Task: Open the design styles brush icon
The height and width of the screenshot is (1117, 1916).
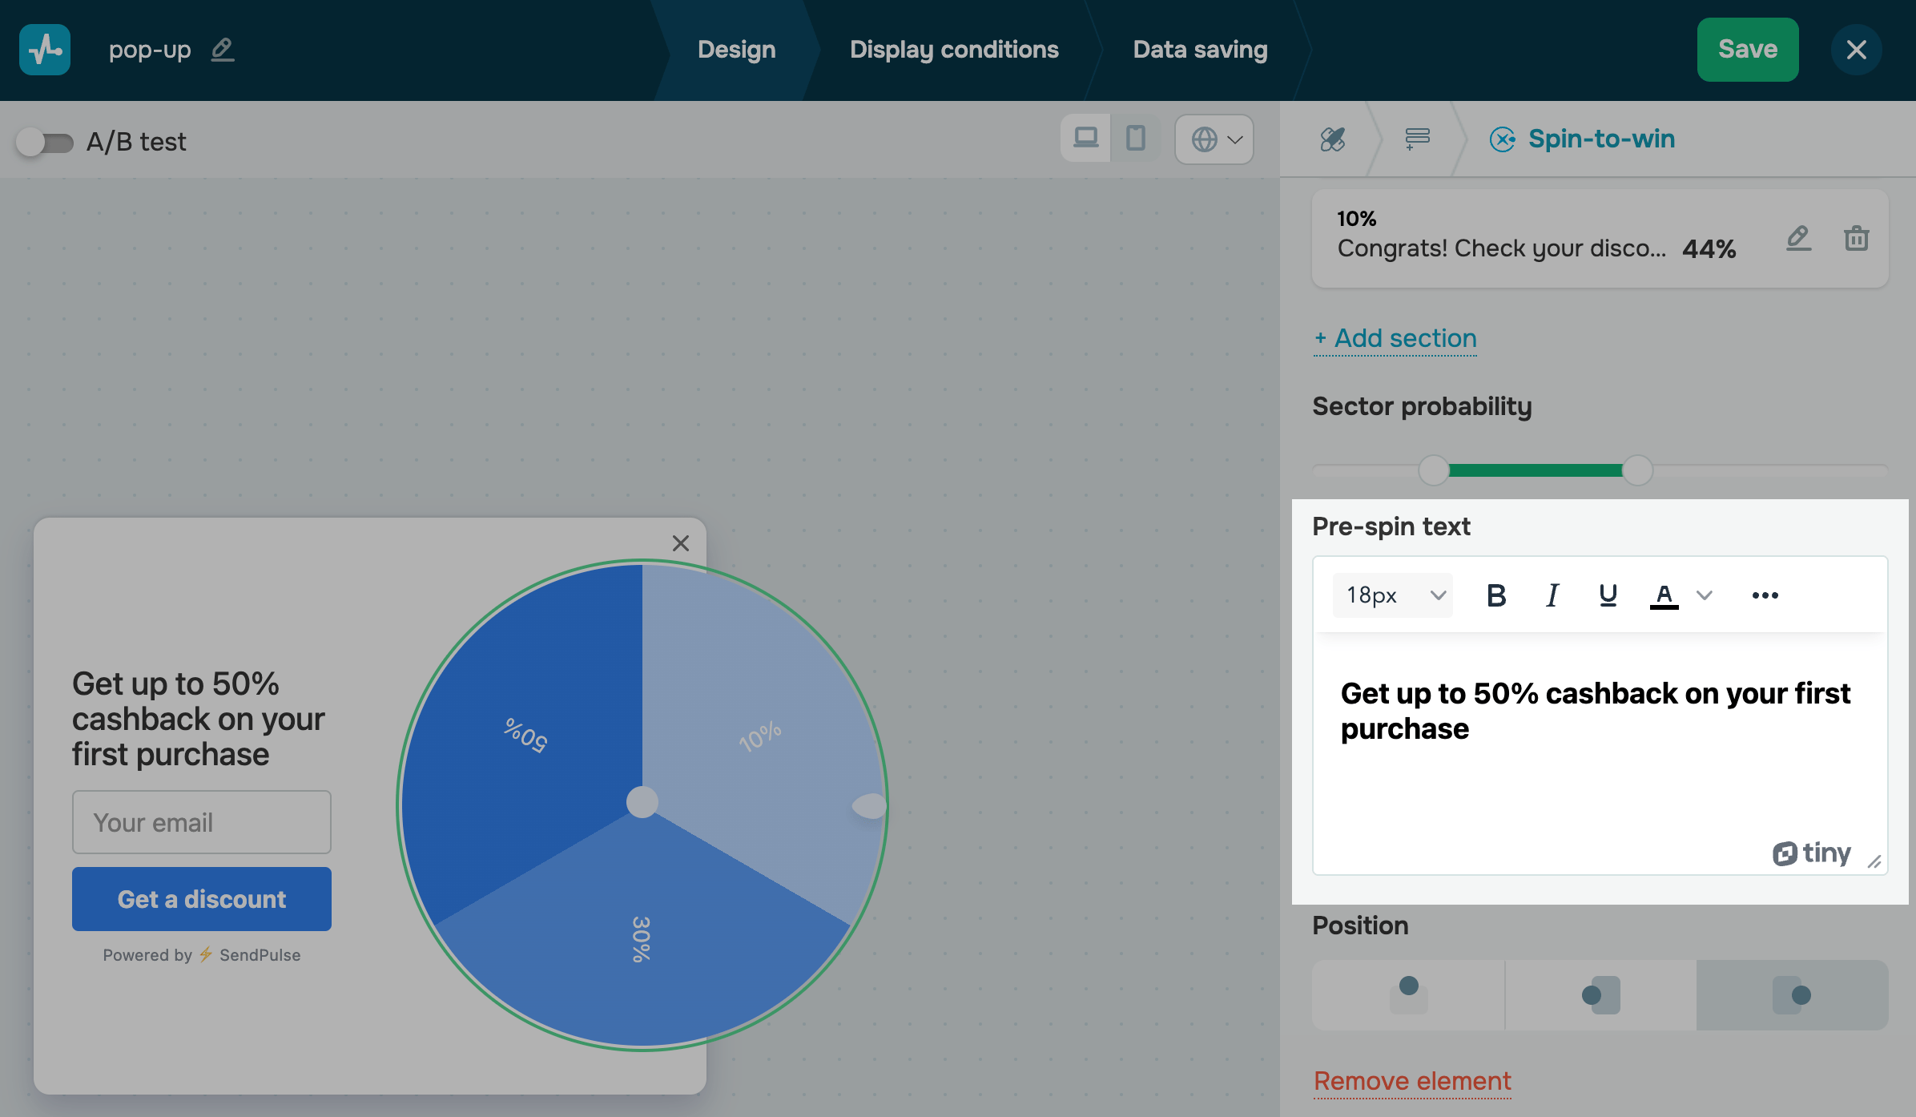Action: pyautogui.click(x=1332, y=139)
